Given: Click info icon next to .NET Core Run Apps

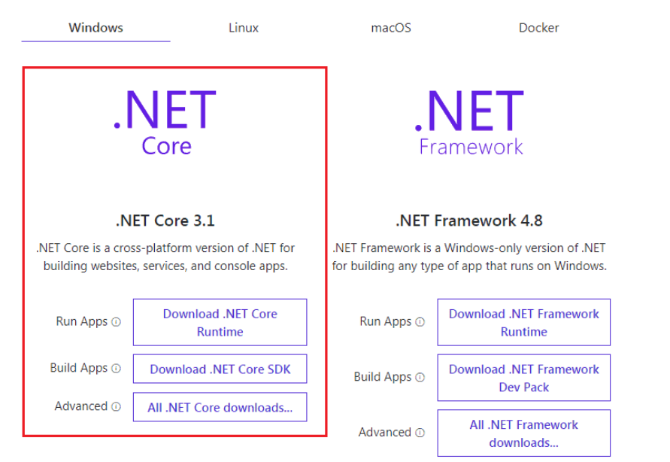Looking at the screenshot, I should point(117,322).
